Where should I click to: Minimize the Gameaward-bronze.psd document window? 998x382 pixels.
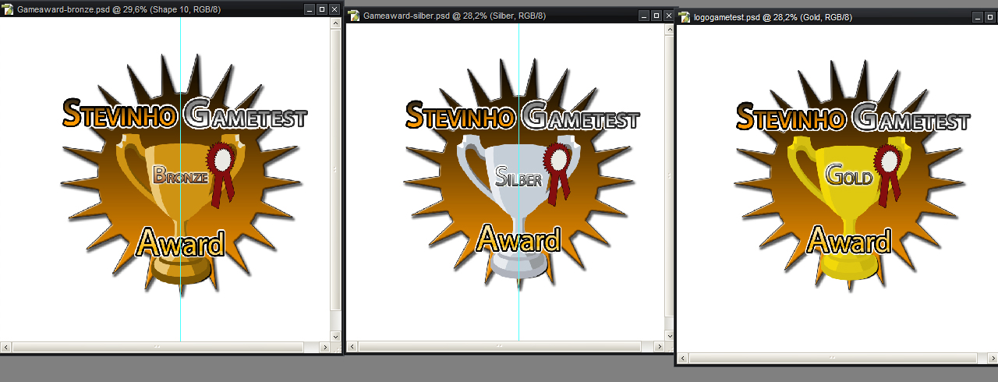coord(309,9)
